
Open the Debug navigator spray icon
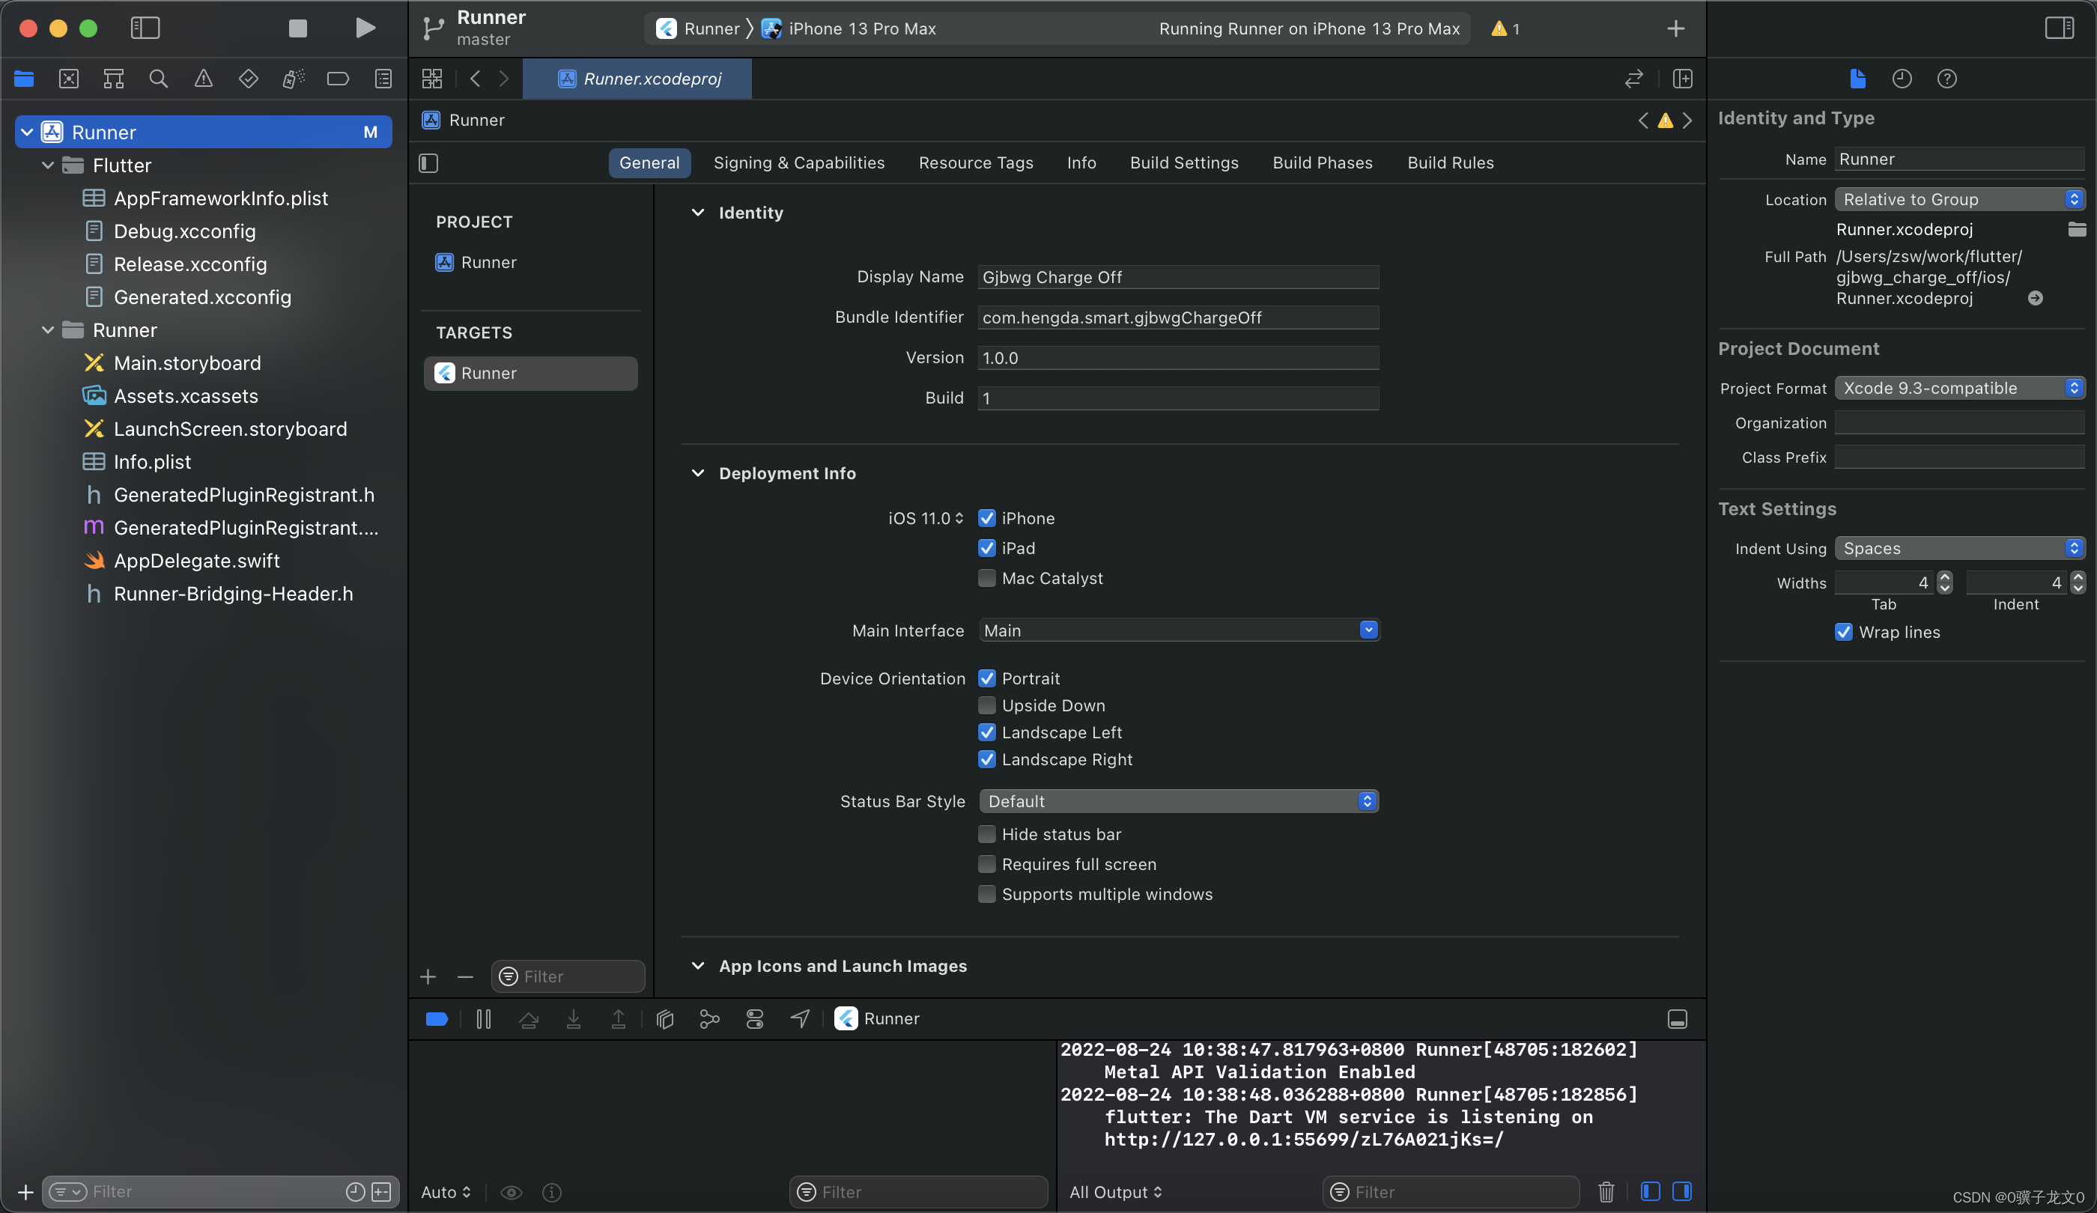click(x=293, y=79)
